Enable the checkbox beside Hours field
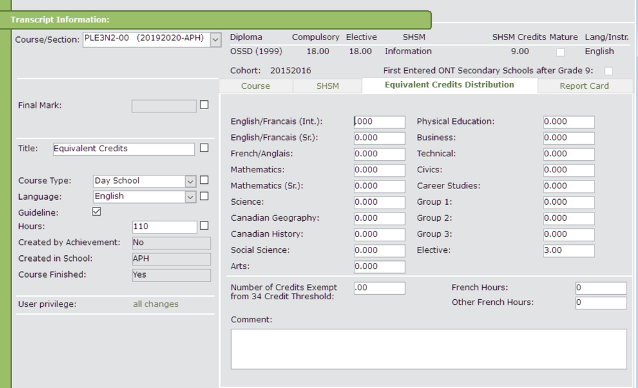The image size is (638, 388). pos(204,226)
